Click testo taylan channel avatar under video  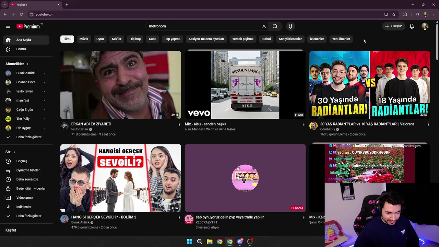click(x=64, y=126)
